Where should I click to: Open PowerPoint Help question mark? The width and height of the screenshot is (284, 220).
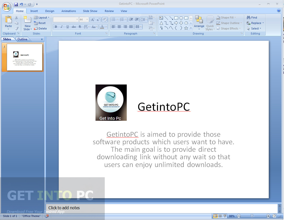(279, 10)
